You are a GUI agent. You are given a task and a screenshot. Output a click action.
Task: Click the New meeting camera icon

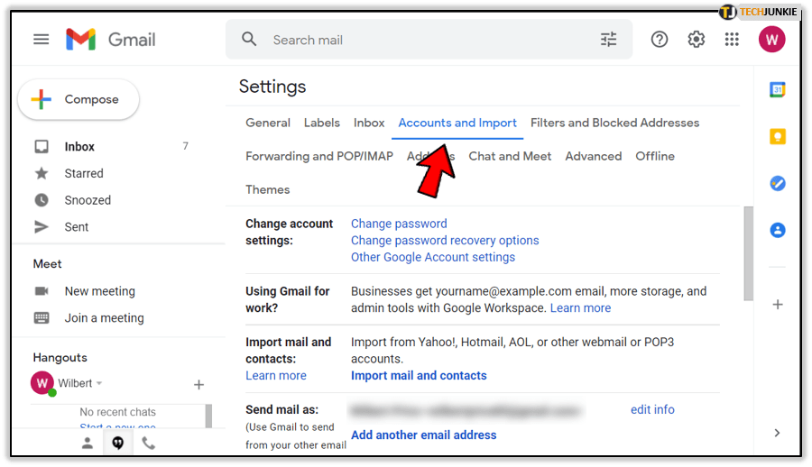pyautogui.click(x=42, y=291)
